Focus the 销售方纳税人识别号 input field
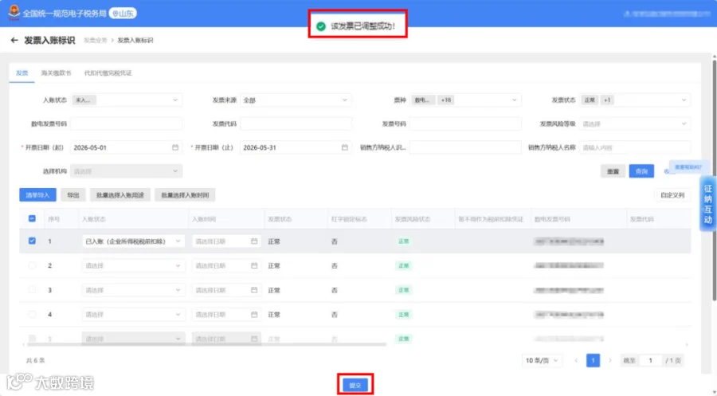 click(465, 147)
